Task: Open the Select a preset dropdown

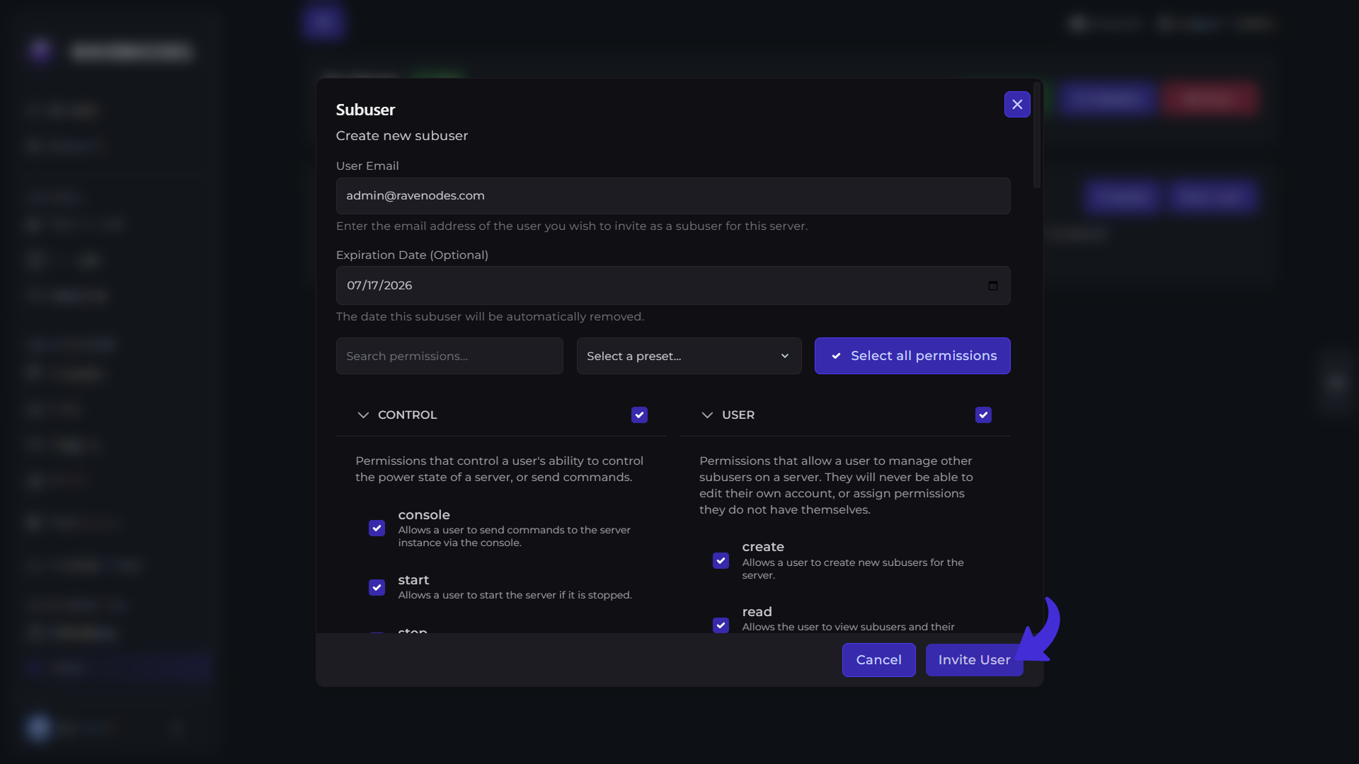Action: (x=689, y=356)
